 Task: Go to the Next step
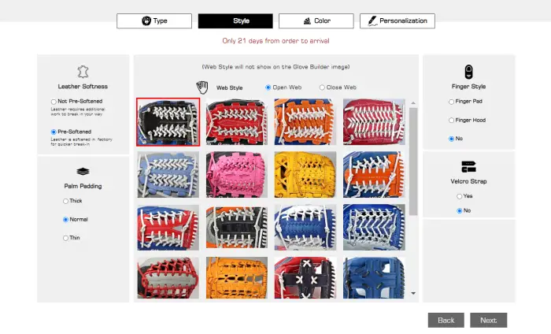tap(489, 321)
